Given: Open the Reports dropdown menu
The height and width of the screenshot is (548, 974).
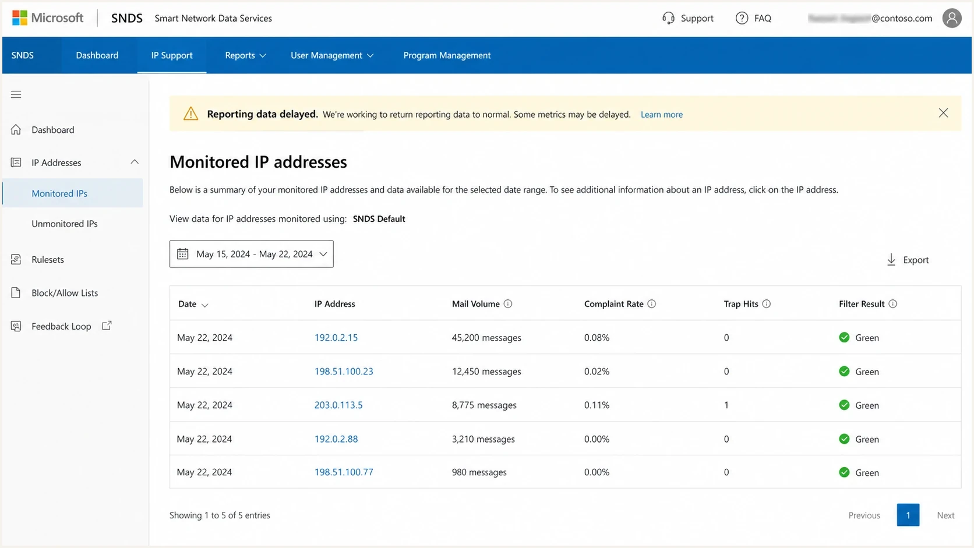Looking at the screenshot, I should pyautogui.click(x=245, y=55).
